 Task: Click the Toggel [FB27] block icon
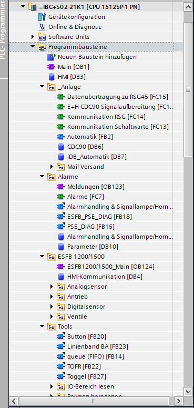pos(61,376)
